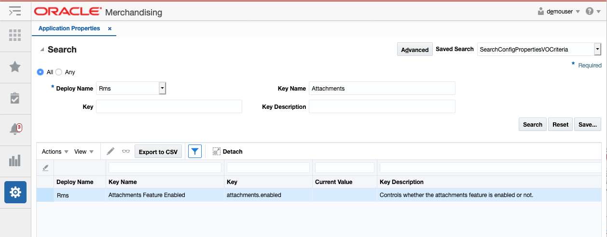Click the demouser person icon
The width and height of the screenshot is (607, 237).
coord(541,11)
